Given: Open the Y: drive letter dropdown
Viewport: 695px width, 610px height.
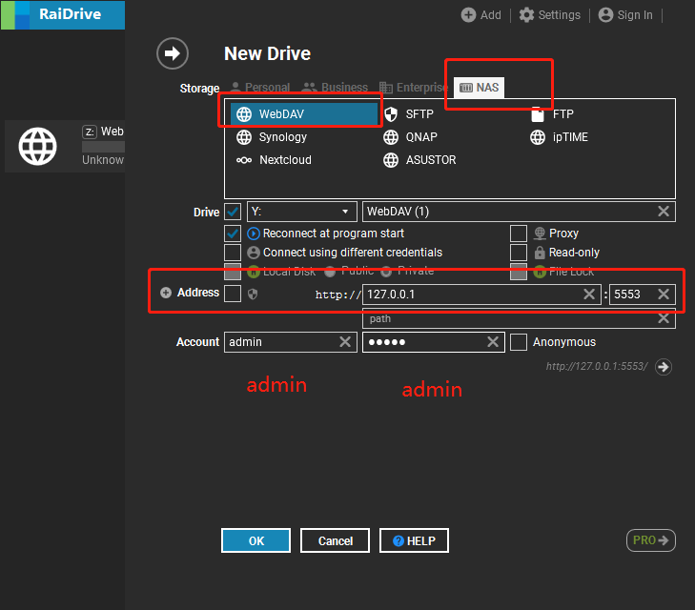Looking at the screenshot, I should [x=302, y=212].
